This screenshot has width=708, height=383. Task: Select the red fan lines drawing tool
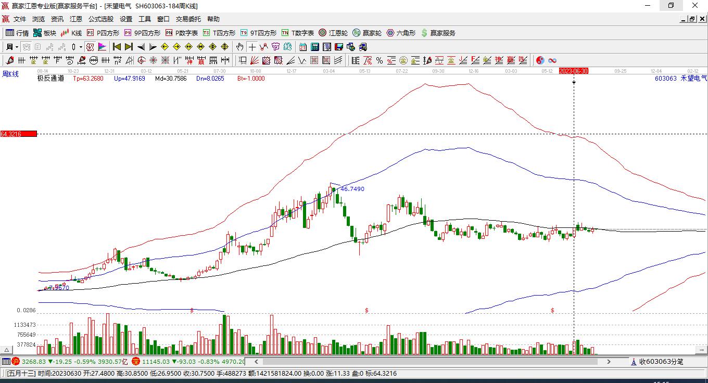pos(255,61)
